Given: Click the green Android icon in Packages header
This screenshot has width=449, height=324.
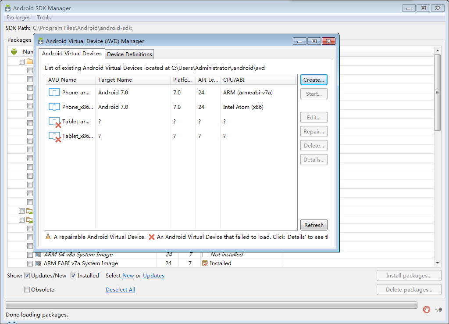Looking at the screenshot, I should [x=14, y=52].
